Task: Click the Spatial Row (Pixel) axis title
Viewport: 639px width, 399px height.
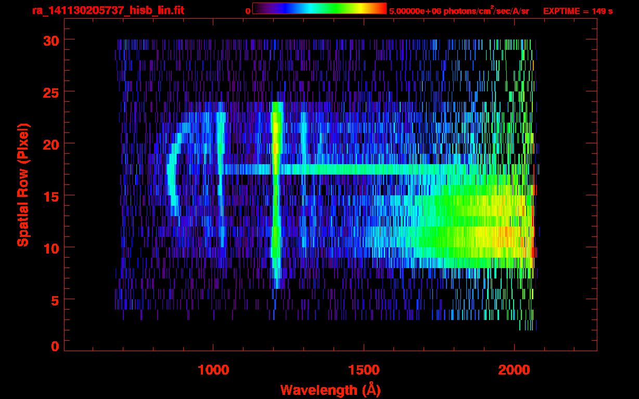Action: tap(23, 184)
